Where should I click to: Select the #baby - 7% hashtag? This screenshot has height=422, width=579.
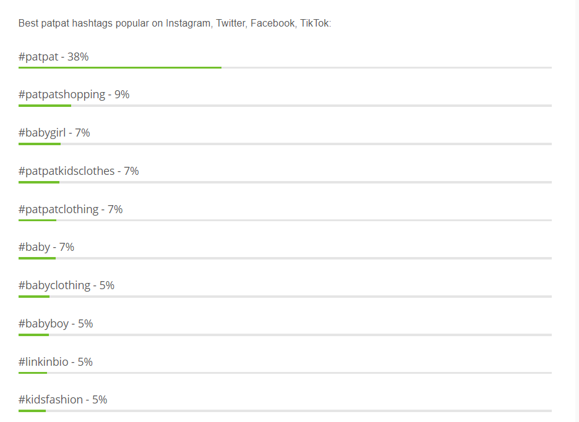[46, 247]
